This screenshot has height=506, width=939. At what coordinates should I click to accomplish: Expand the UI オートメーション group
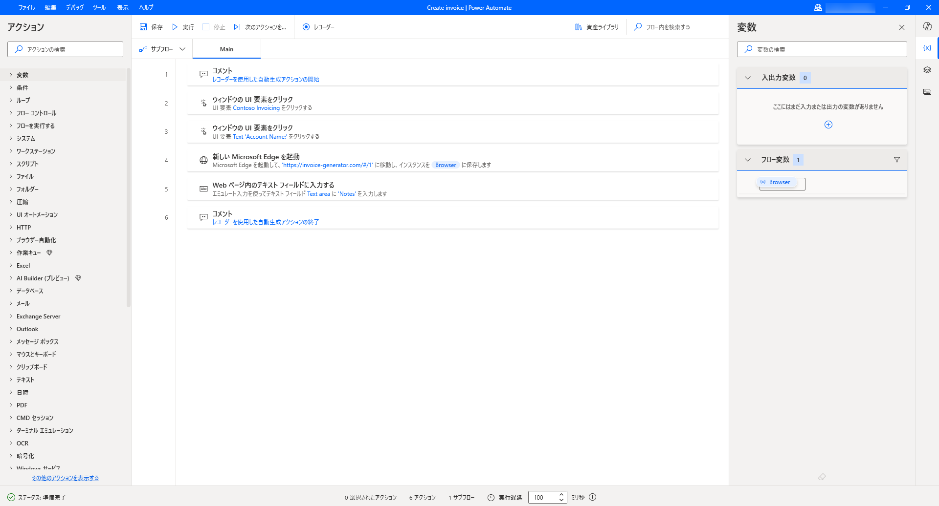(x=11, y=214)
